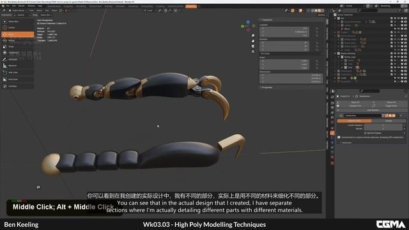Select the Move tool
The image size is (409, 230).
click(x=18, y=34)
